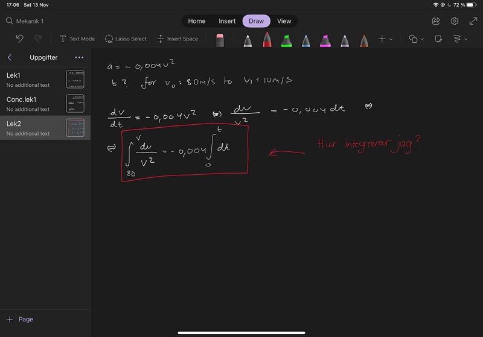Enable Text Mode
This screenshot has height=337, width=483.
(x=77, y=39)
